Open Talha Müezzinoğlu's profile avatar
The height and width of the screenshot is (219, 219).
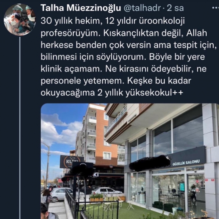pyautogui.click(x=20, y=20)
